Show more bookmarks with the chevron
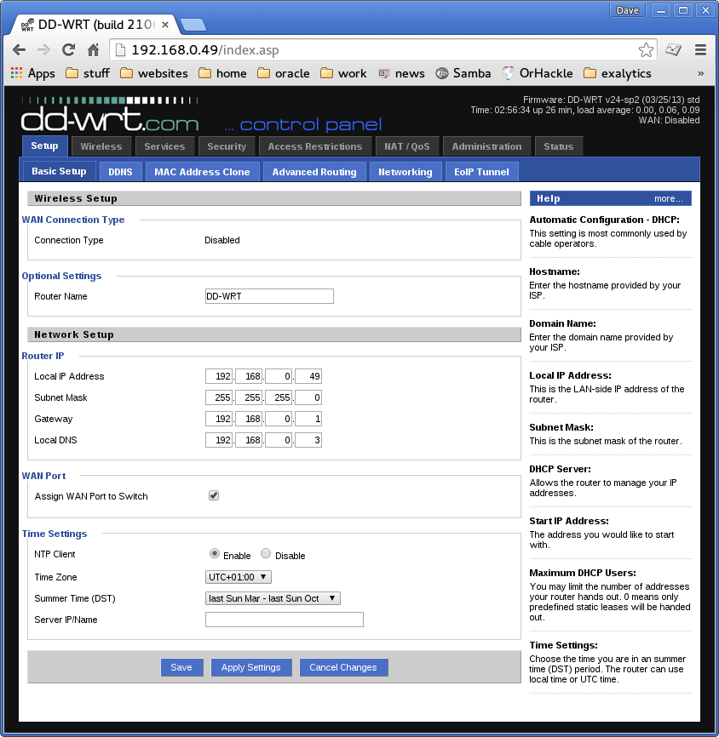Screen dimensions: 719x737 click(x=700, y=73)
